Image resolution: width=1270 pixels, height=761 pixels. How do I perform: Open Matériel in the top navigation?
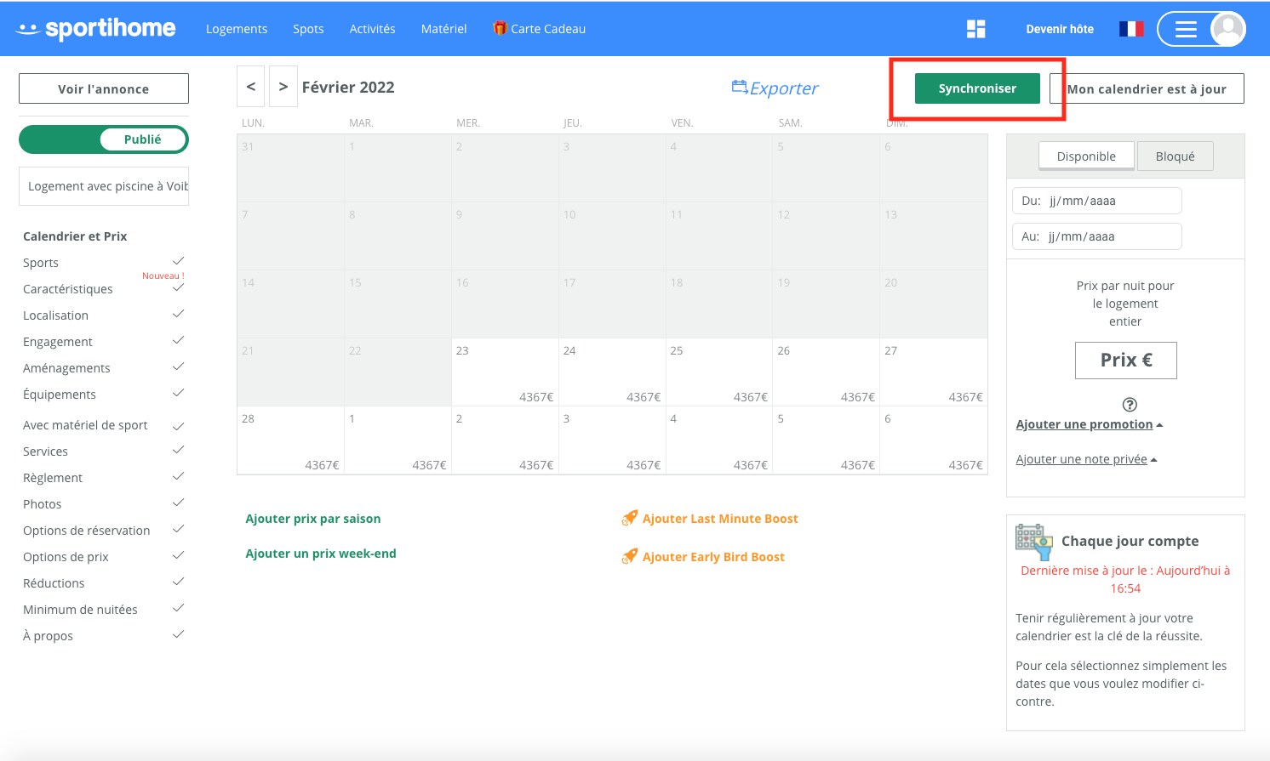[x=443, y=29]
